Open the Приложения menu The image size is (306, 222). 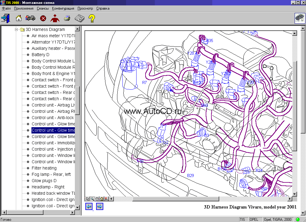click(x=24, y=8)
